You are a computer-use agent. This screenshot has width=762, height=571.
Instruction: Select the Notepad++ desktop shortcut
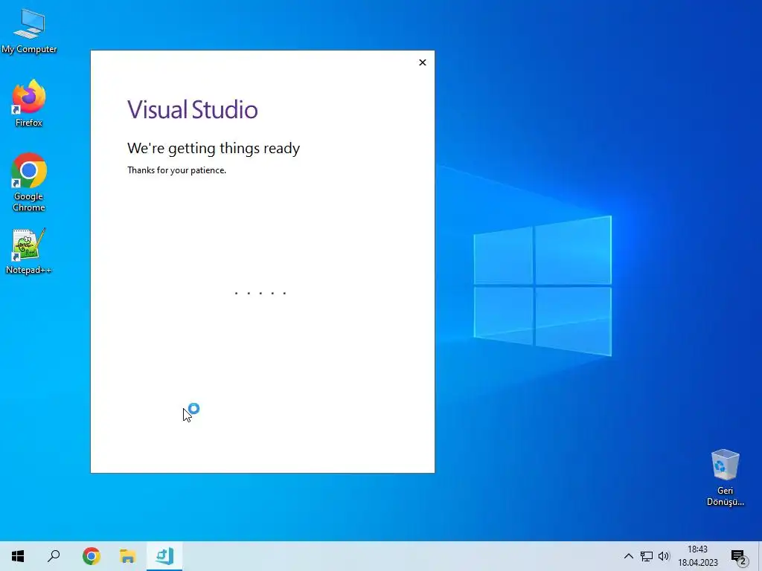point(28,251)
